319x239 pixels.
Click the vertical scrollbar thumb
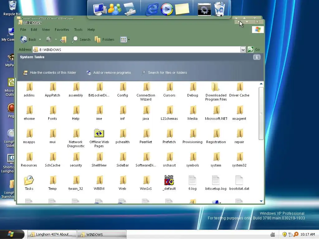(261, 113)
